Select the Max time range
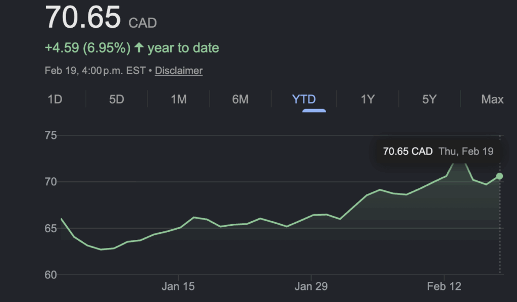517x302 pixels. [492, 99]
